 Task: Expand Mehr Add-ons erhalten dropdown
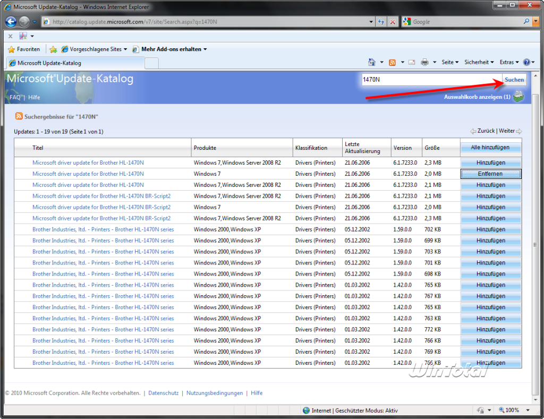pyautogui.click(x=205, y=49)
